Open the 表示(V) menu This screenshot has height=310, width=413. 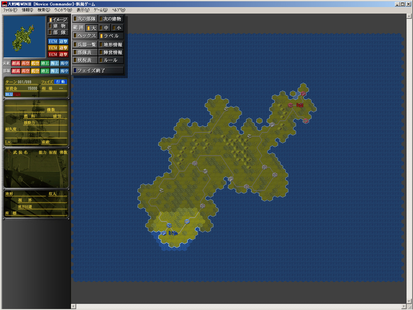pos(83,10)
